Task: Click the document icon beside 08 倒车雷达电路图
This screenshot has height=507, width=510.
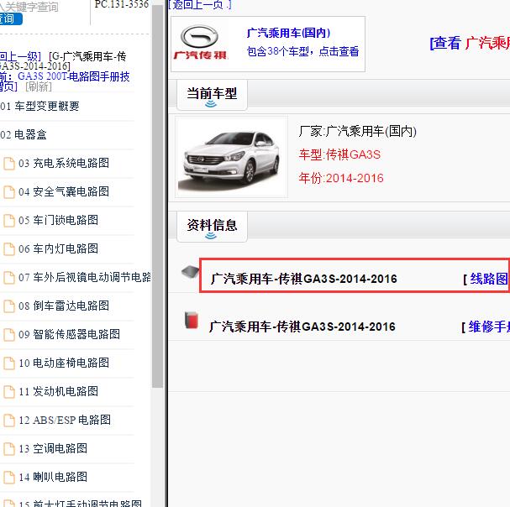Action: pyautogui.click(x=8, y=306)
